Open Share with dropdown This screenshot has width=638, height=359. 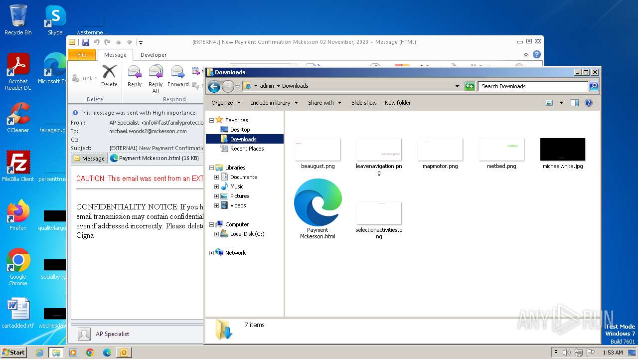pos(324,103)
